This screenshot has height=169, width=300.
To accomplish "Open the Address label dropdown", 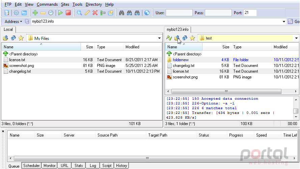I will 13,21.
